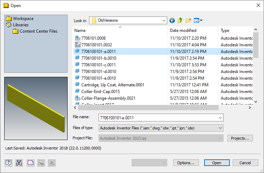Image resolution: width=264 pixels, height=173 pixels.
Task: Click the vertical scrollbar down arrow
Action: coord(256,102)
